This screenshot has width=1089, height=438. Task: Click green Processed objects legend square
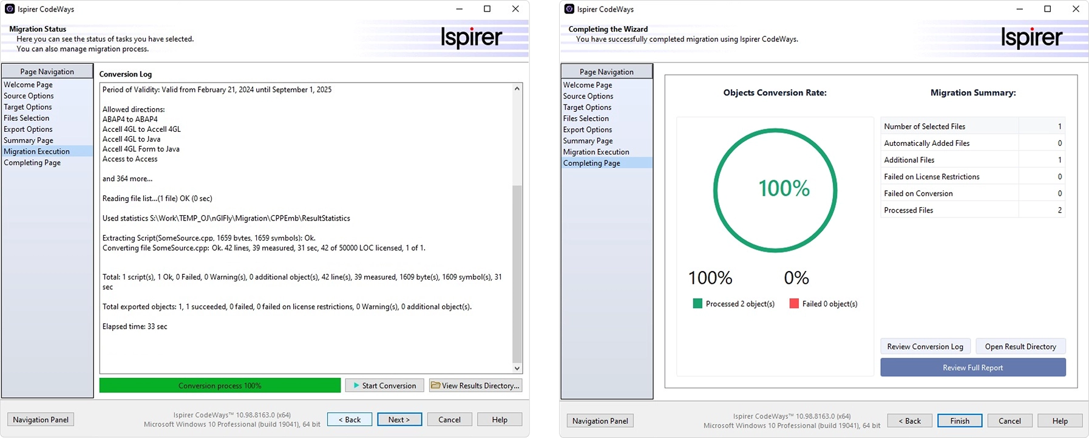(x=697, y=304)
